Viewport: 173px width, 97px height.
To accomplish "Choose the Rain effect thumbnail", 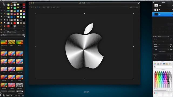I will pos(19,61).
